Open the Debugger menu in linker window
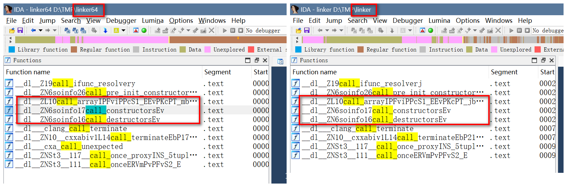The image size is (567, 187). pos(407,21)
